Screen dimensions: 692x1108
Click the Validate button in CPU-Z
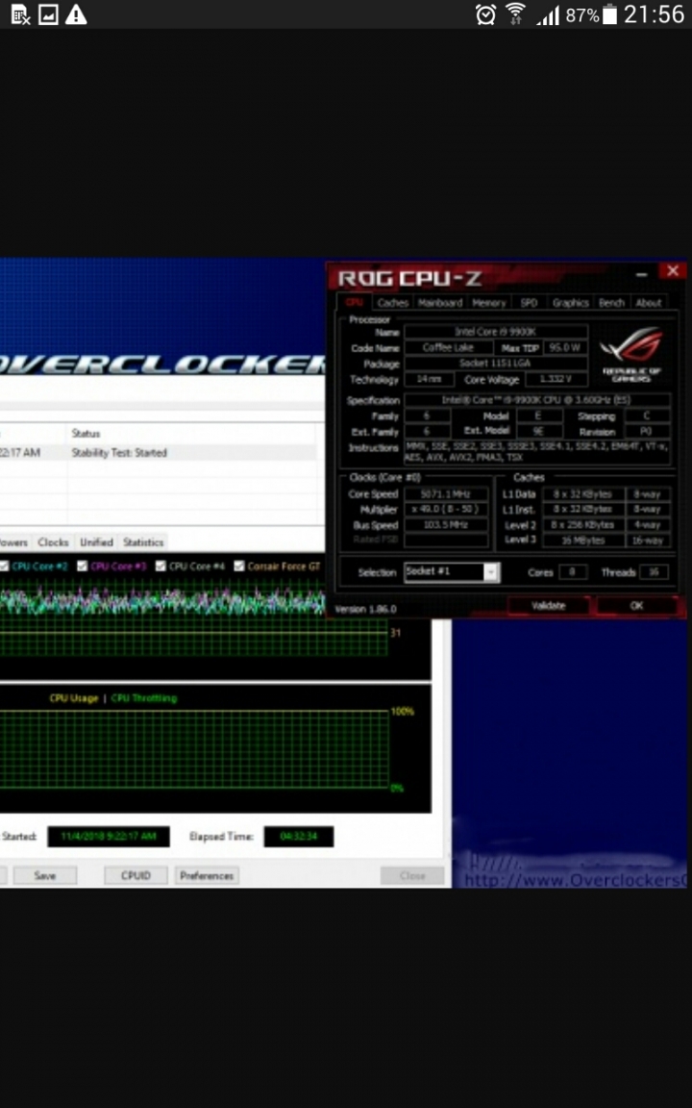click(549, 606)
